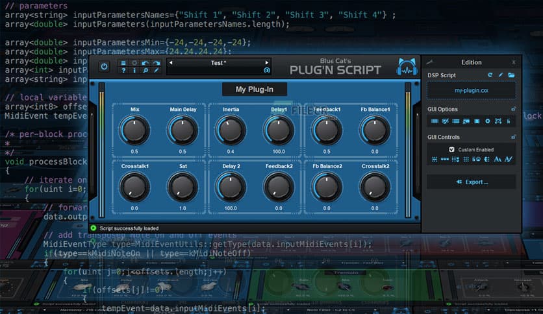Image resolution: width=543 pixels, height=314 pixels.
Task: Click the magnifier zoom icon
Action: pyautogui.click(x=145, y=71)
